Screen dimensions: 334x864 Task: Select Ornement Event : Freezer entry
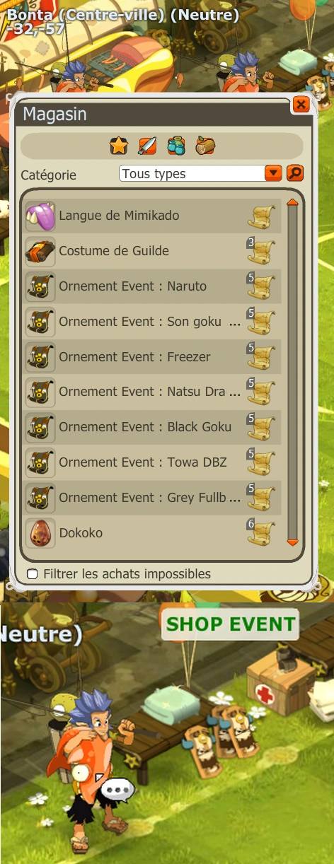click(x=152, y=357)
